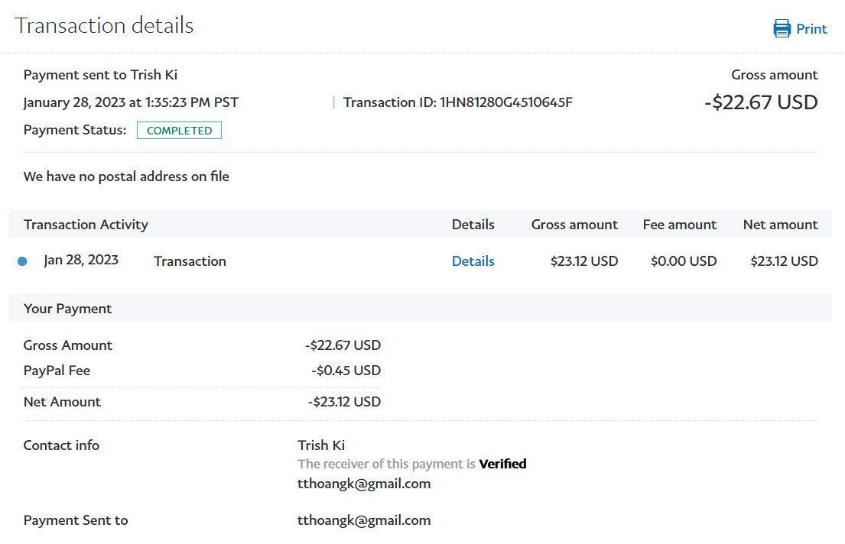
Task: Click the Gross amount column header
Action: [x=574, y=225]
